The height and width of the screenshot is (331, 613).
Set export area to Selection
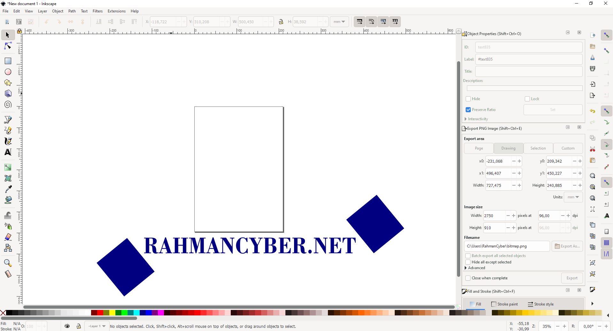point(538,148)
